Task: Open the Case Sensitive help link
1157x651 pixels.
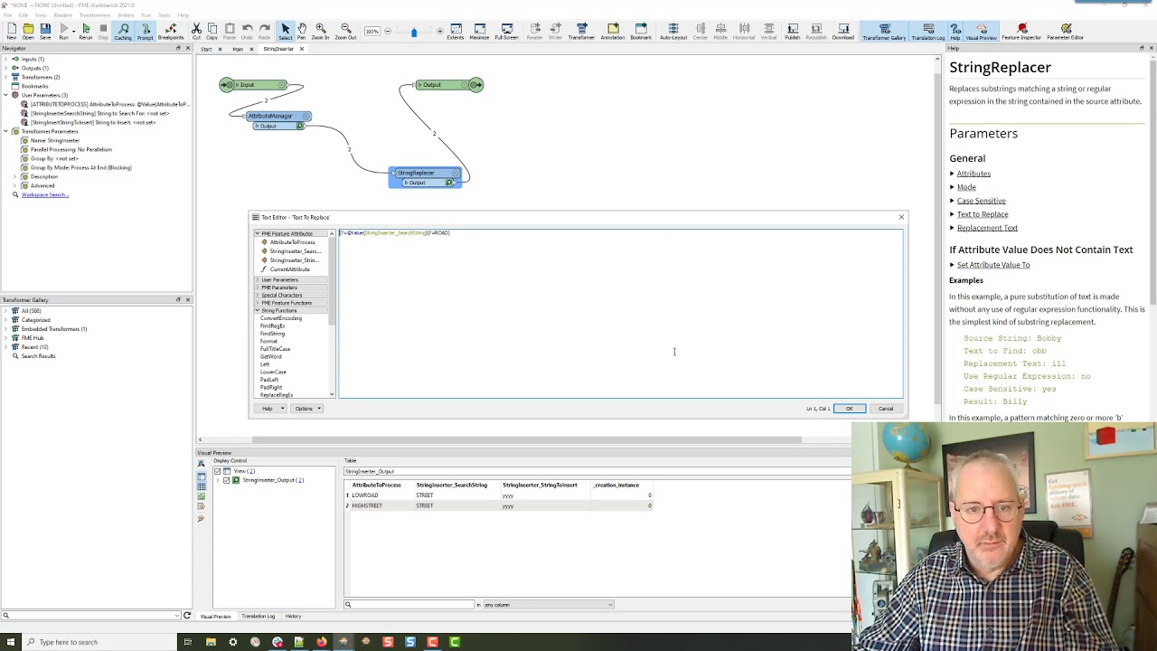Action: point(981,201)
